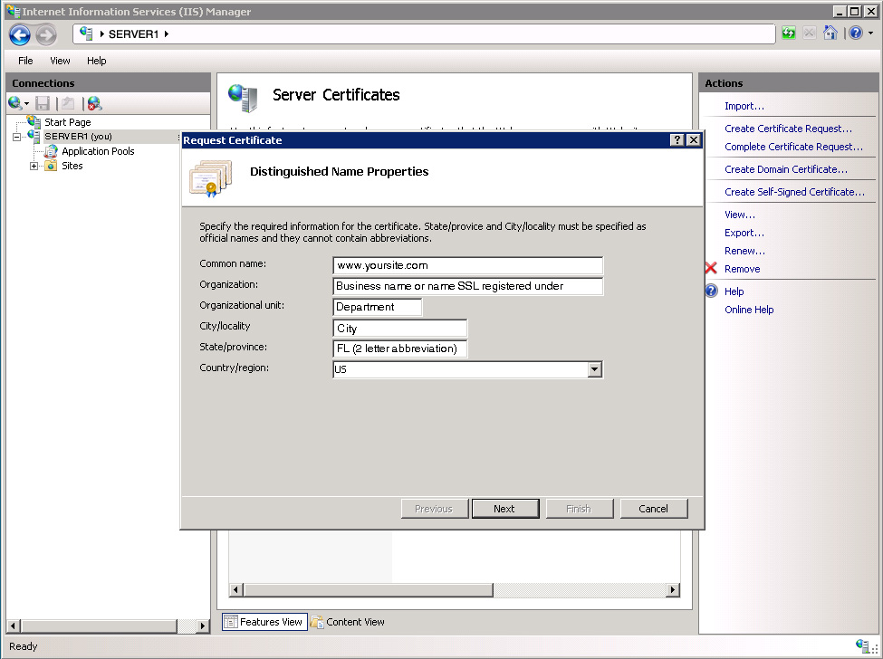Click the Organization input field
The height and width of the screenshot is (659, 883).
coord(467,286)
